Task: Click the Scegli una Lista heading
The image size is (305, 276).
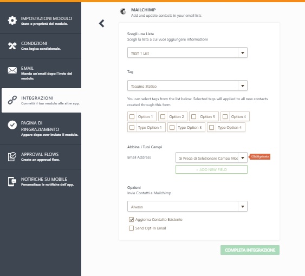Action: [x=140, y=34]
